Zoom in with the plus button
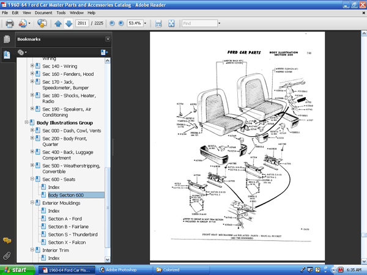The height and width of the screenshot is (275, 367). (x=120, y=23)
